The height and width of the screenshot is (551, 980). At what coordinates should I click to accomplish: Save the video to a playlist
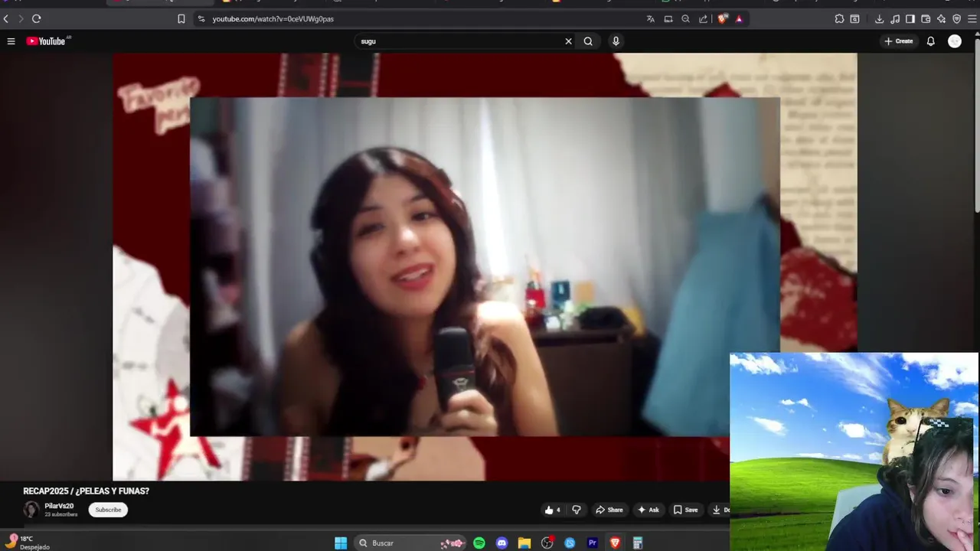tap(685, 510)
